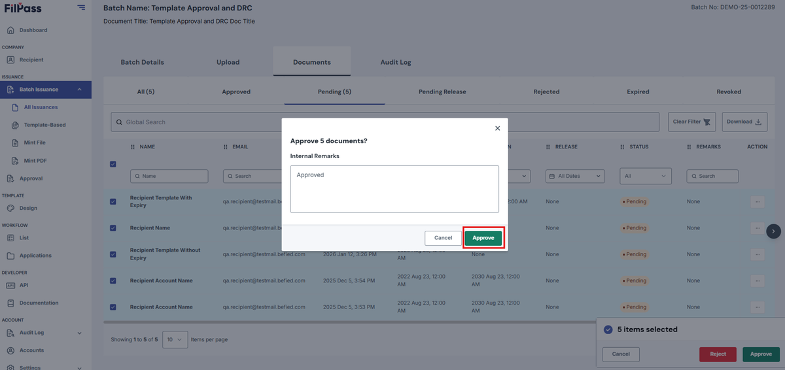
Task: Click the Name column filter field
Action: click(169, 176)
